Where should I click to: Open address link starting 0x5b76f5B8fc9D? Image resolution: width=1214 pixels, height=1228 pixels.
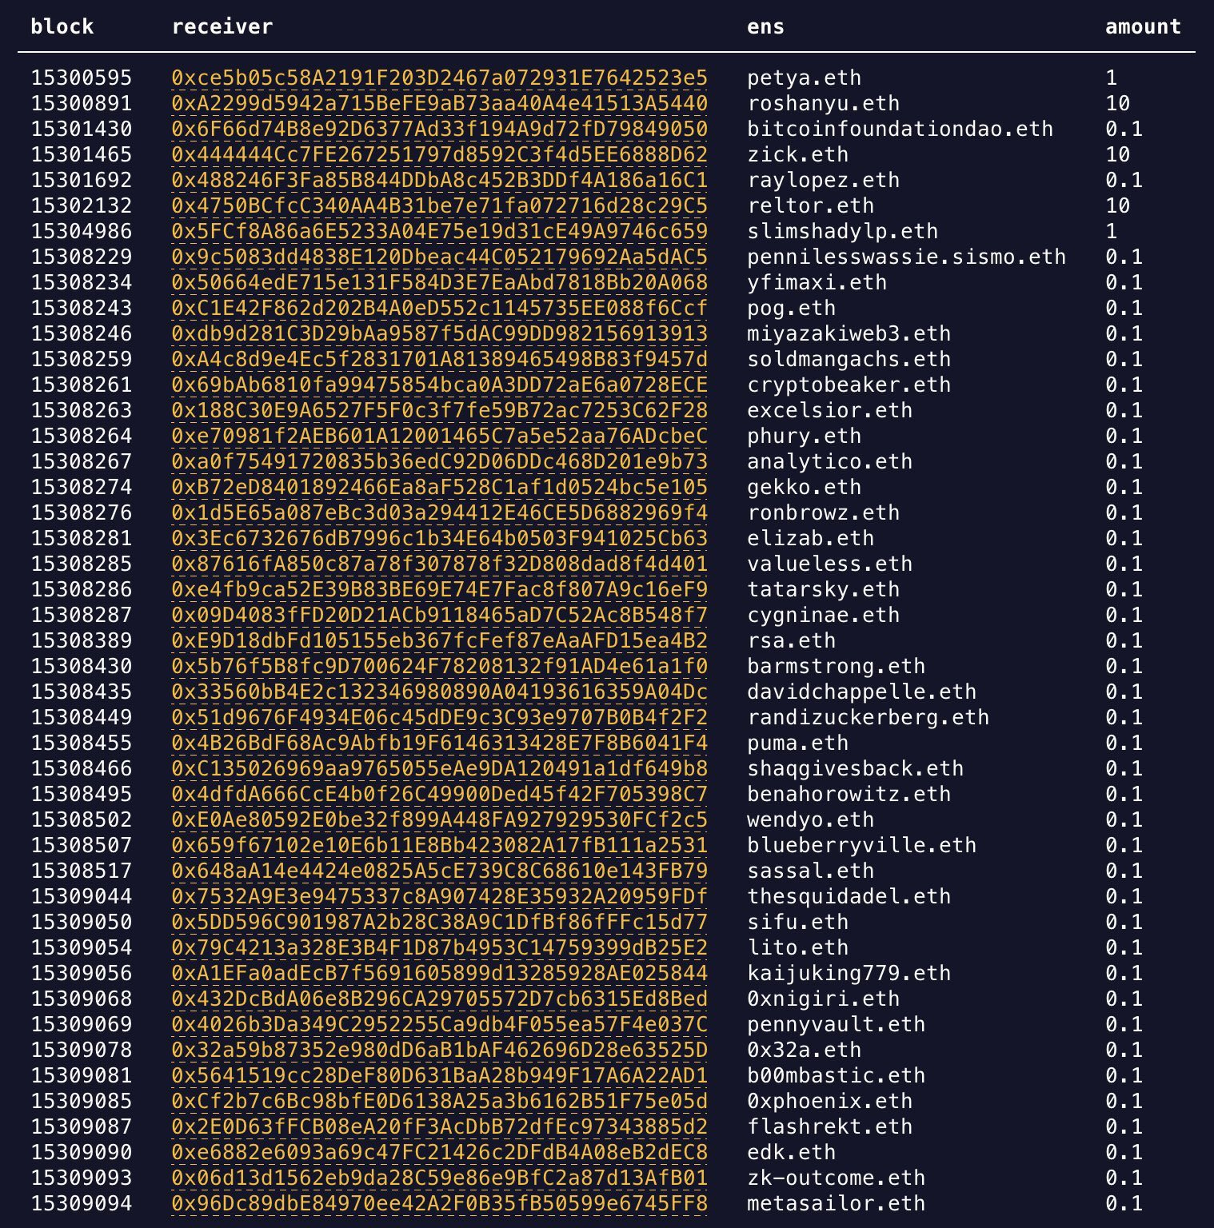440,666
